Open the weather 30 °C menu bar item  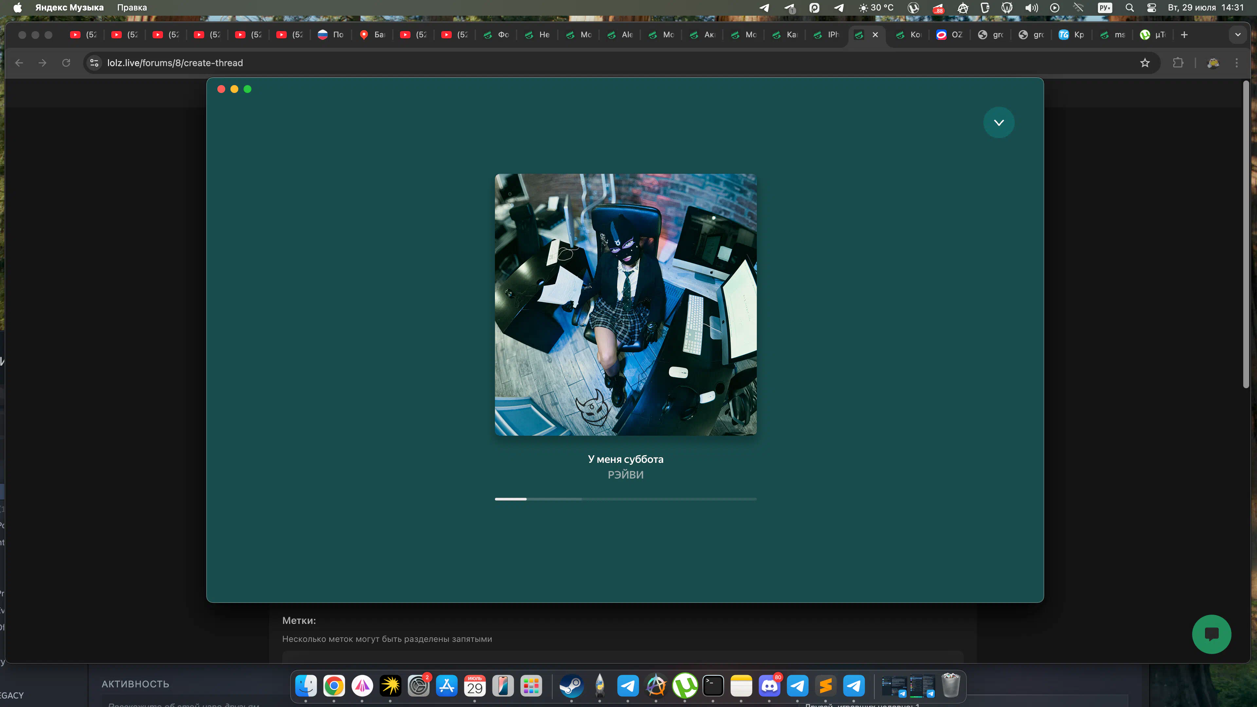(876, 7)
